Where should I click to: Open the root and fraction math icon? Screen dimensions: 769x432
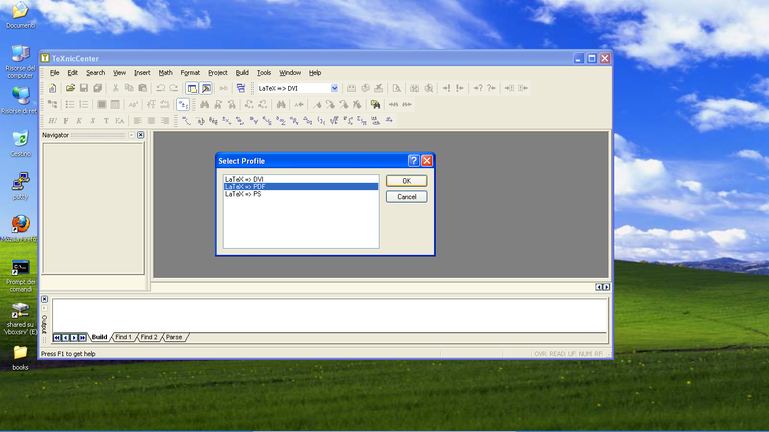[335, 121]
